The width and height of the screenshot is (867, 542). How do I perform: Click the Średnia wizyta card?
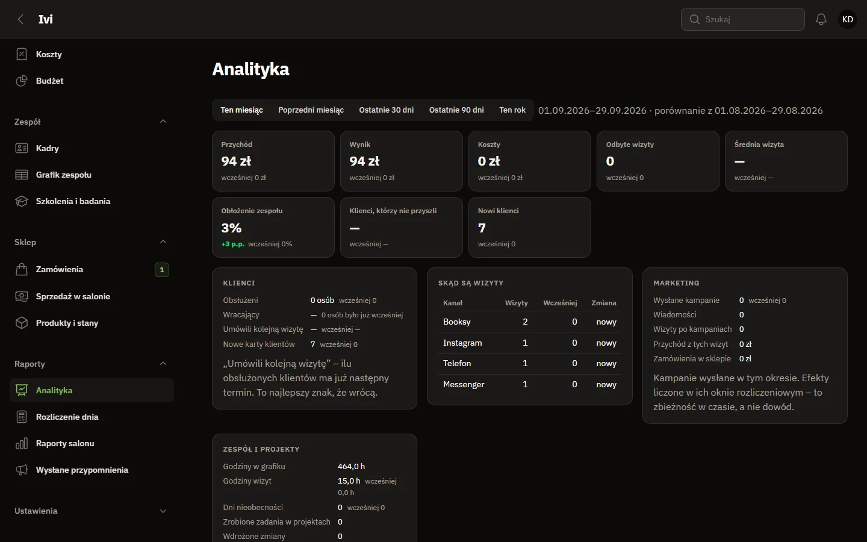coord(786,161)
